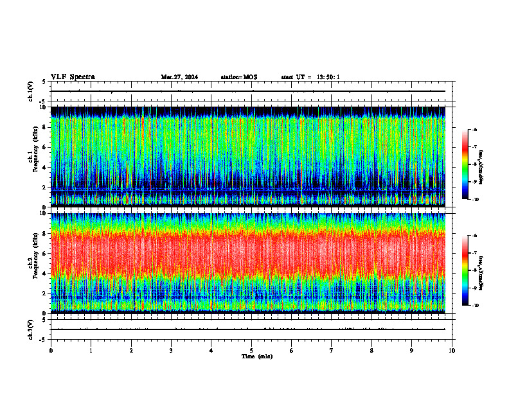Select the 4 kHz tick on ch.1 frequency axis
Image resolution: width=509 pixels, height=393 pixels.
coord(44,168)
